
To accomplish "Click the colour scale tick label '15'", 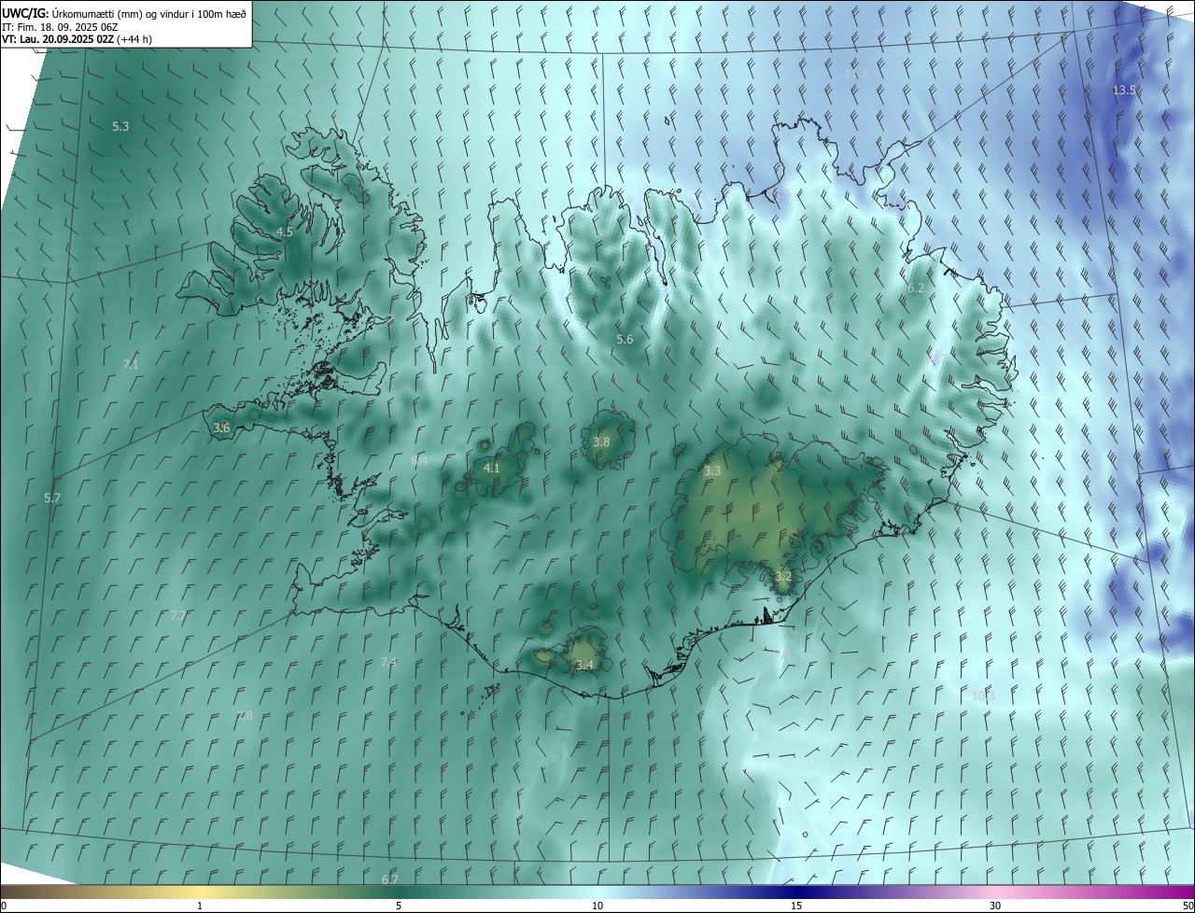I will [796, 906].
